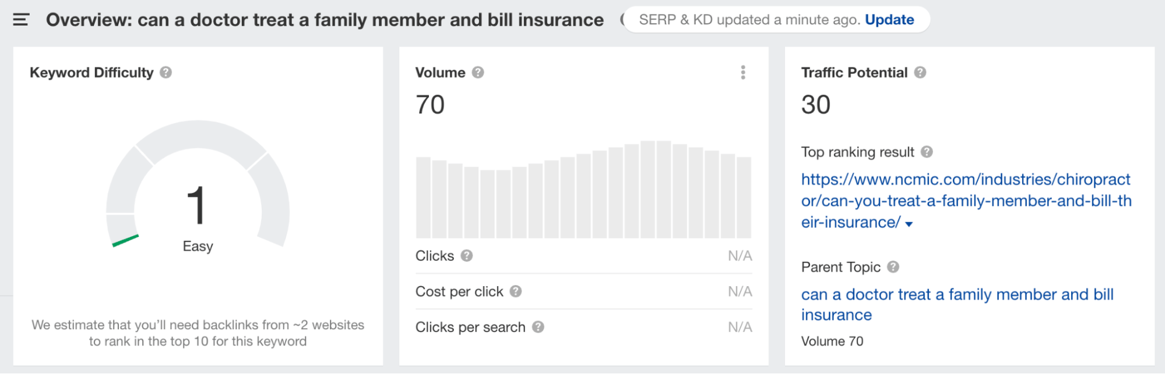Click the Keyword Difficulty score number 1
The image size is (1165, 374).
tap(196, 205)
